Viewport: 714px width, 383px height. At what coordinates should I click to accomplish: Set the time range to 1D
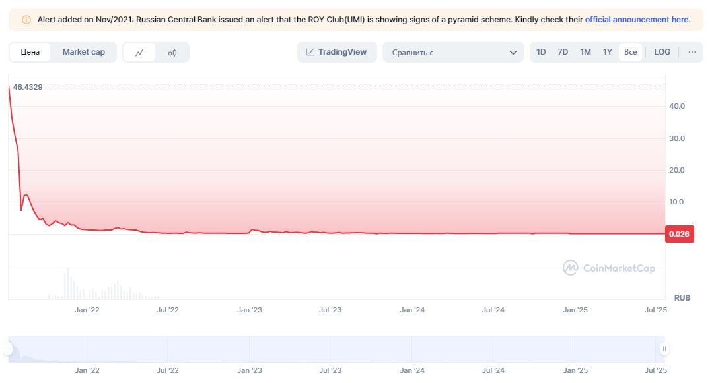point(541,52)
